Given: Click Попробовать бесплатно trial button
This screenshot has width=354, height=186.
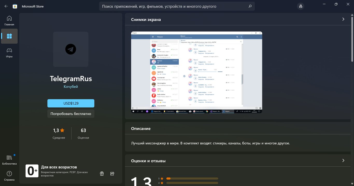Looking at the screenshot, I should (x=71, y=114).
